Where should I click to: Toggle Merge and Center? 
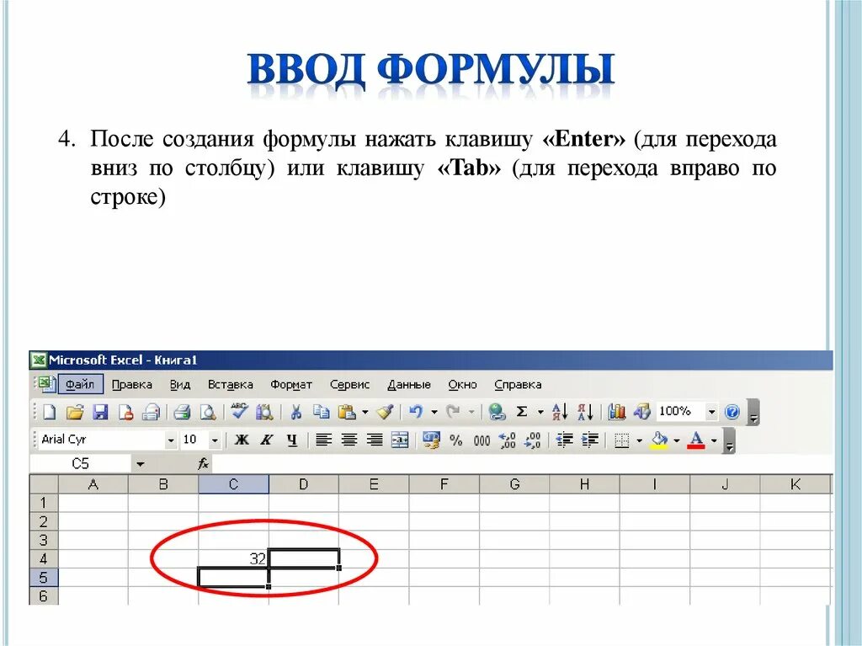(x=400, y=440)
